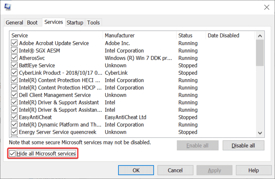Viewport: 275px width, 179px height.
Task: Sort by Status column header
Action: (191, 35)
